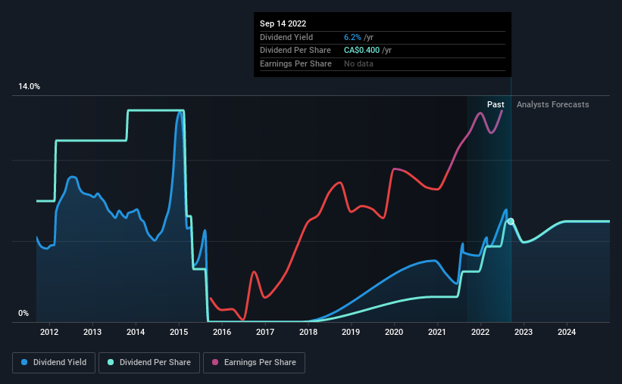
Task: Click the 2014 x-axis label
Action: click(x=136, y=332)
